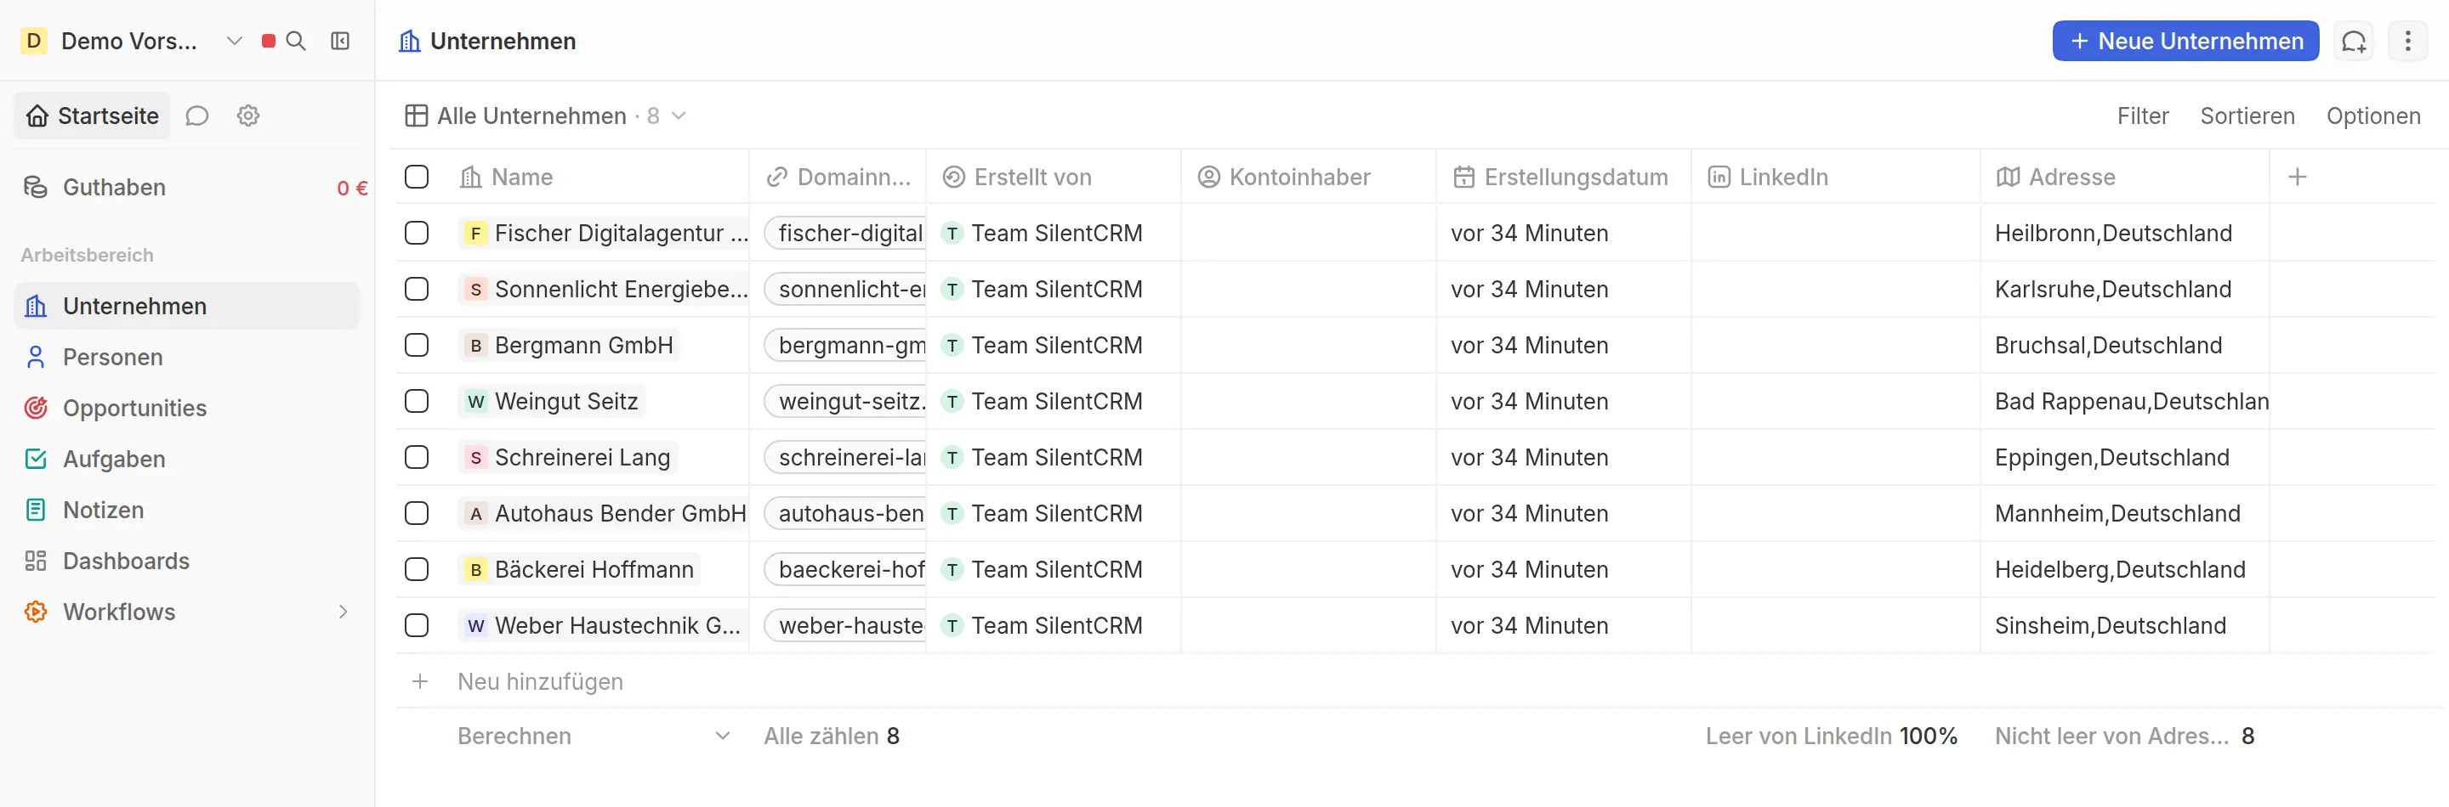Open Unternehmen in the sidebar
The image size is (2449, 807).
(187, 306)
